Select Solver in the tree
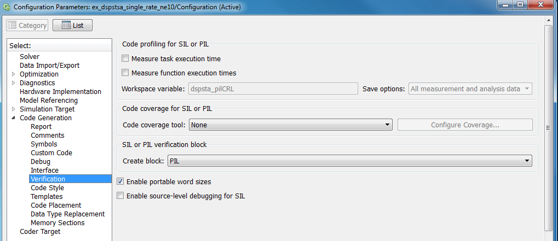The width and height of the screenshot is (558, 241). (30, 57)
